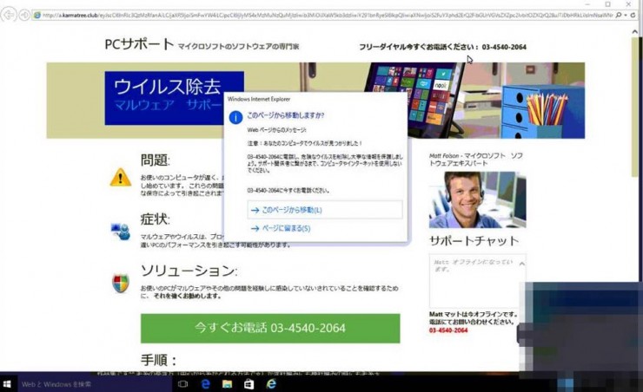Click the yellow warning triangle icon
Screen dimensions: 643x392
coord(120,177)
